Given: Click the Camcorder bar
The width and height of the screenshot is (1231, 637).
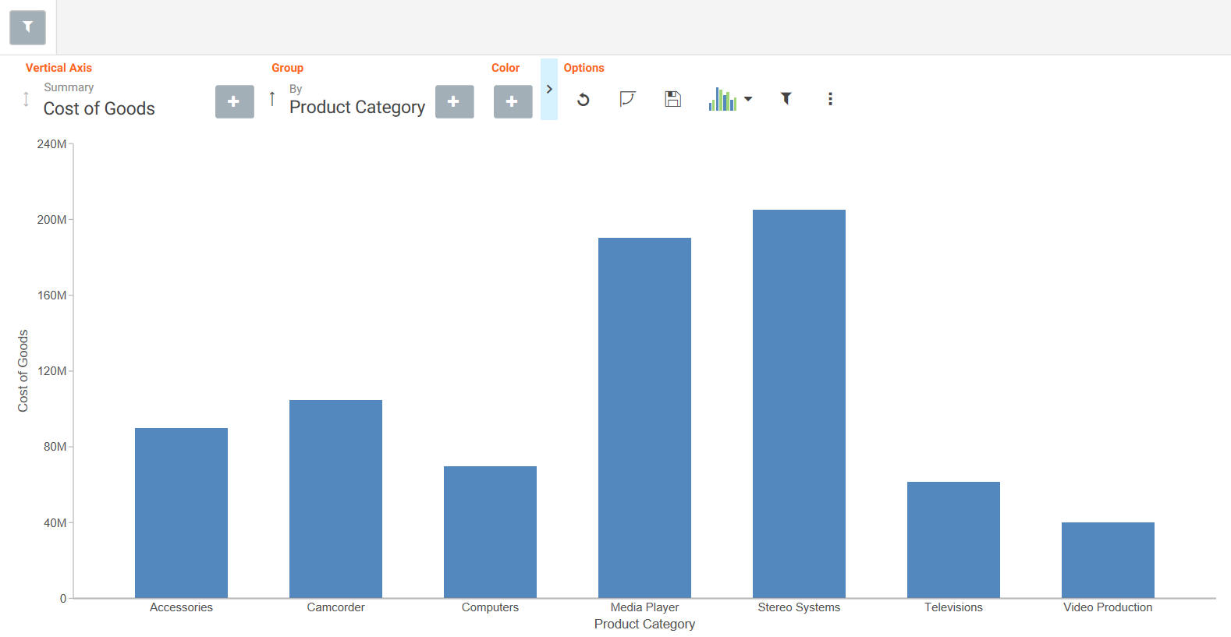Looking at the screenshot, I should [335, 499].
